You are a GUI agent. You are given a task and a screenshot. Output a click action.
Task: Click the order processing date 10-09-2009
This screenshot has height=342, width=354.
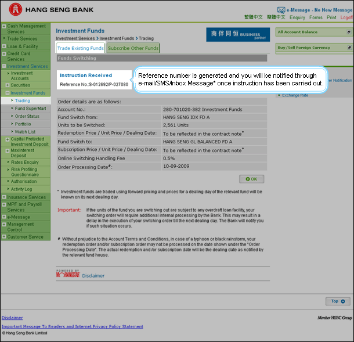tap(176, 166)
